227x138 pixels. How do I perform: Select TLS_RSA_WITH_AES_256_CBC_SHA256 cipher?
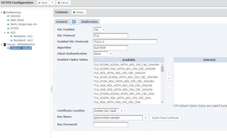point(119,73)
